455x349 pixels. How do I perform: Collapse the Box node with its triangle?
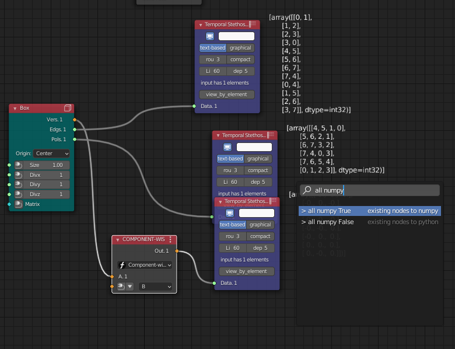point(15,109)
